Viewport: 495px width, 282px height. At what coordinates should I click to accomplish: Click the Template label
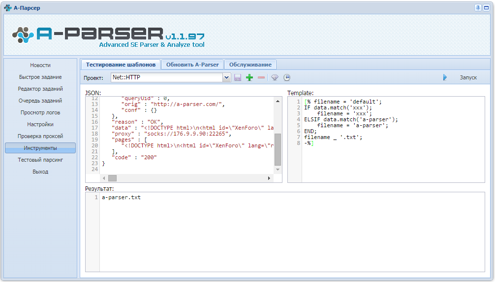[x=300, y=93]
